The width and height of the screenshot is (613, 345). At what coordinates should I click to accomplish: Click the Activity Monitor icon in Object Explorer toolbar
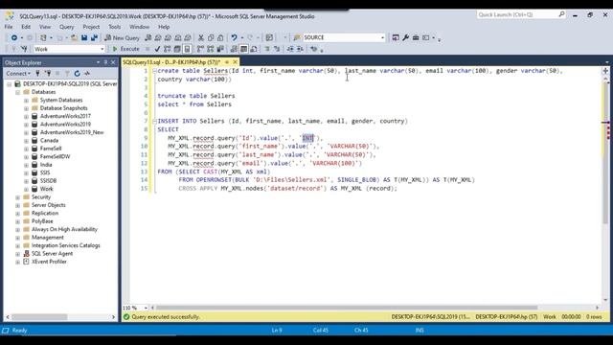click(x=87, y=73)
